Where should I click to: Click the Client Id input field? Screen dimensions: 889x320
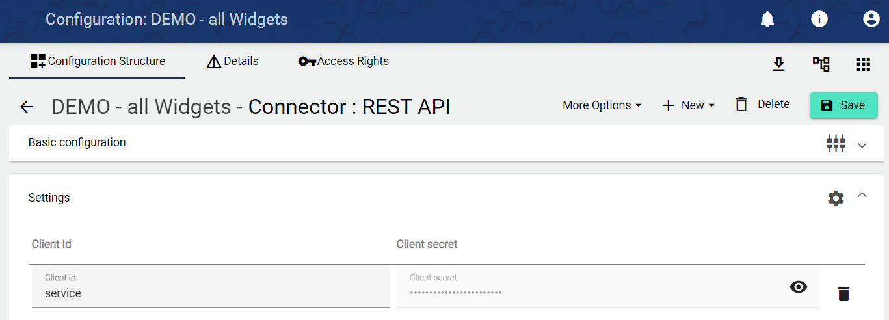211,293
